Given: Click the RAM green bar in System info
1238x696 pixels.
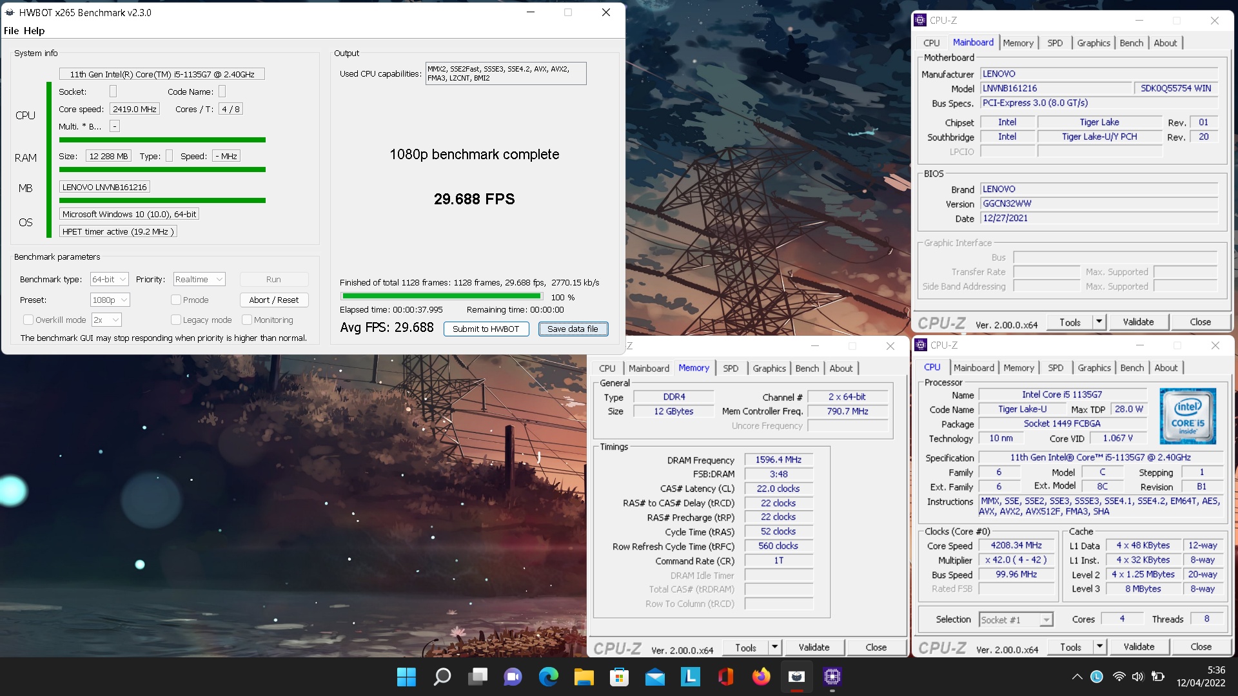Looking at the screenshot, I should [162, 169].
